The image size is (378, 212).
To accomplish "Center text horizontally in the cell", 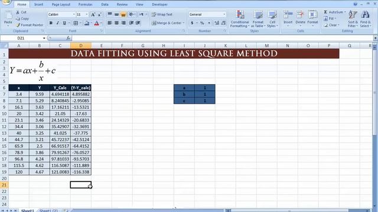I will [116, 23].
